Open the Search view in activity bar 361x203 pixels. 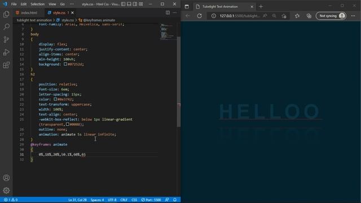(6, 27)
